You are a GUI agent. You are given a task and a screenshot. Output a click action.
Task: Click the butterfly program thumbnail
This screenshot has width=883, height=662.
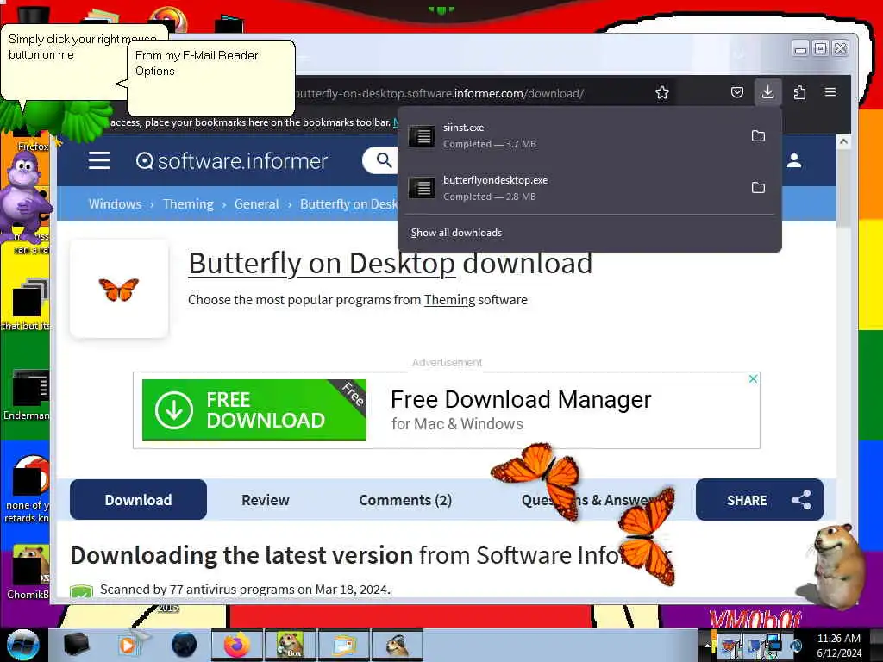[119, 290]
